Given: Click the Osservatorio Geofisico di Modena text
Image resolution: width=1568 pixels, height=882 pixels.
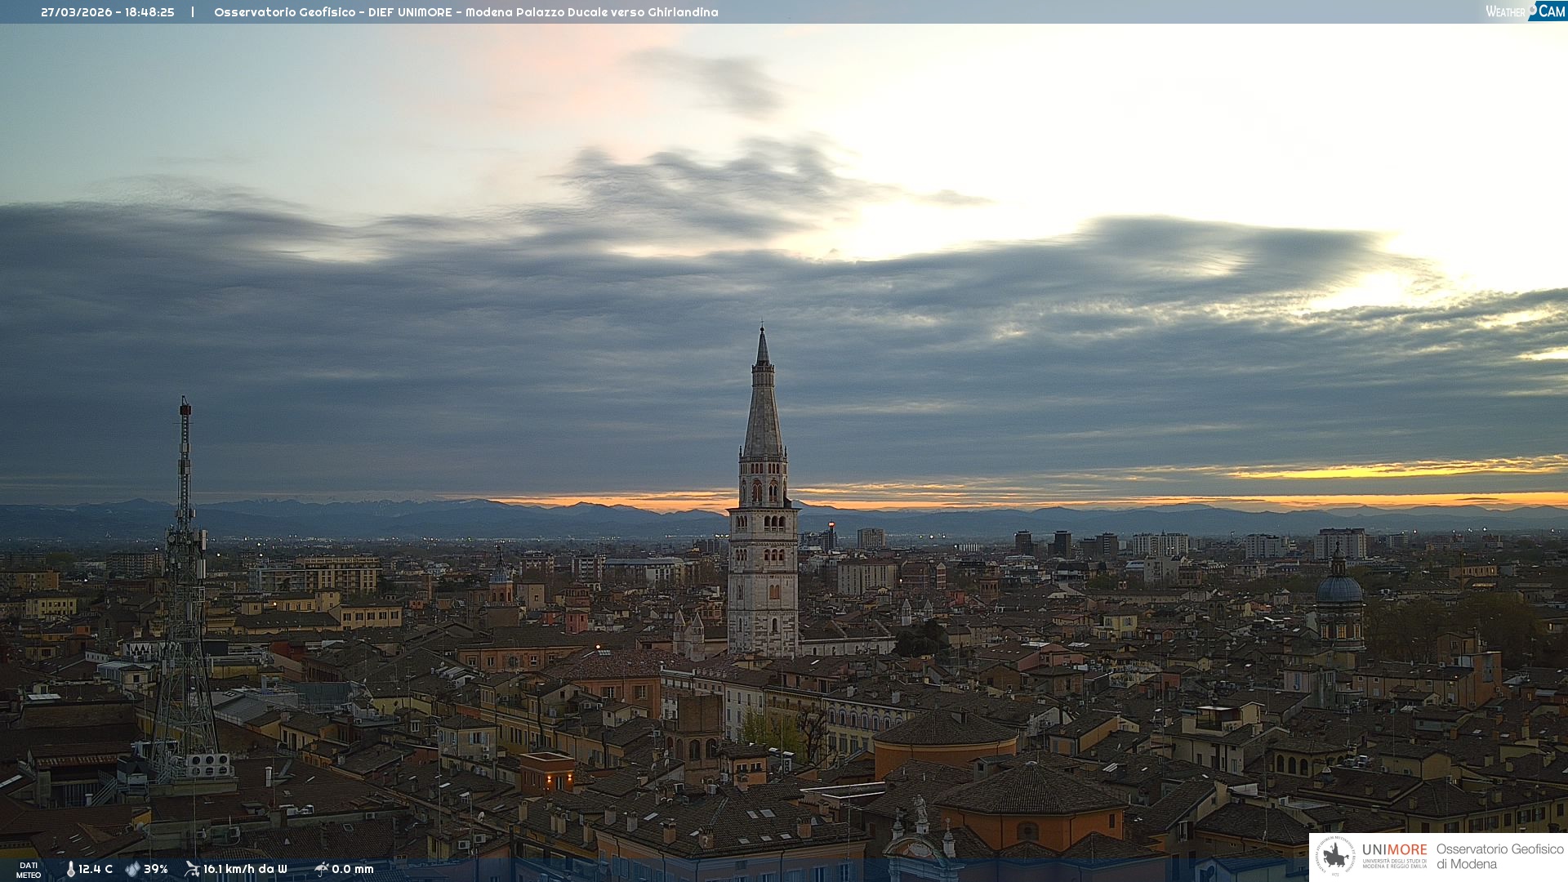Looking at the screenshot, I should tap(1499, 856).
